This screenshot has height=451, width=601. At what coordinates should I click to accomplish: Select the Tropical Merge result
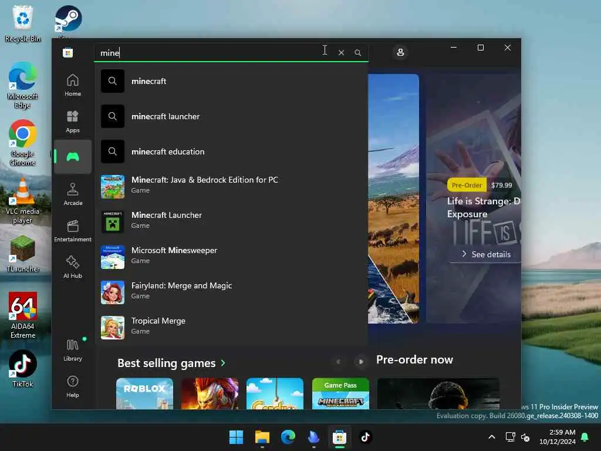pos(231,328)
